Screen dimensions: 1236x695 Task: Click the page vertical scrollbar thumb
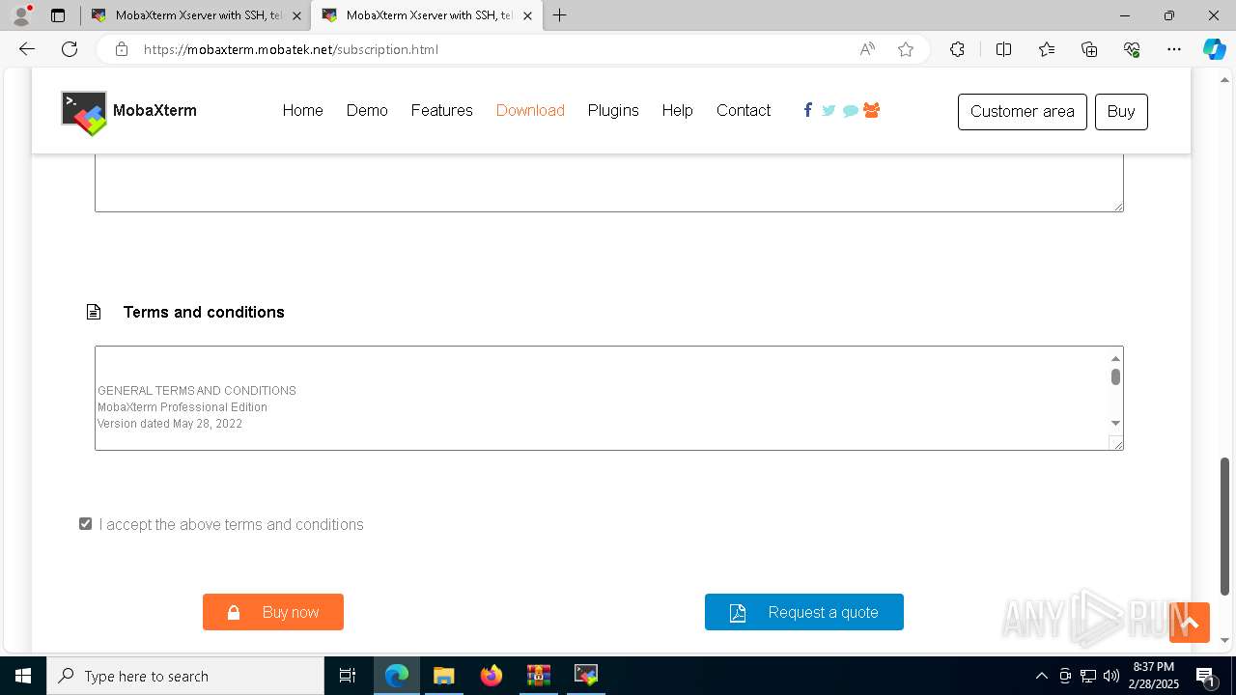pyautogui.click(x=1225, y=526)
